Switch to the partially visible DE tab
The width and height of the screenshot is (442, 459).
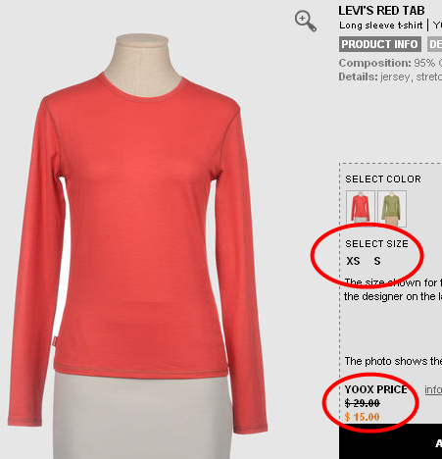[435, 44]
